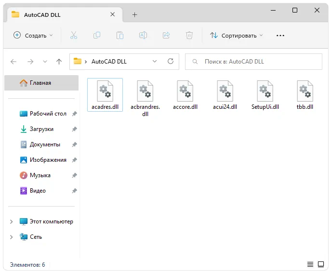Click the Paste clipboard icon
Screen dimensions: 331x273
[119, 35]
